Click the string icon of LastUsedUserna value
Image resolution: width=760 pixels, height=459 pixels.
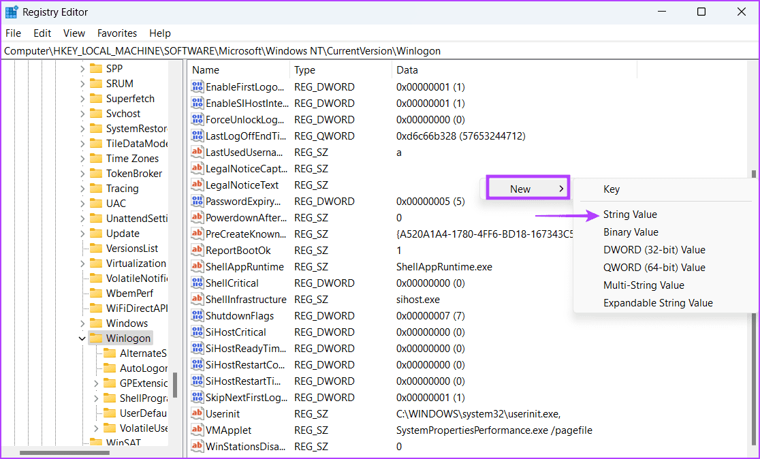(x=197, y=152)
